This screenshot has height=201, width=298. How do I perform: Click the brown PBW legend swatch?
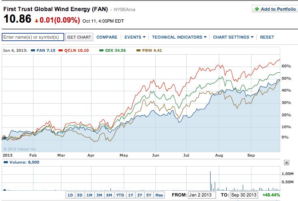click(x=138, y=51)
